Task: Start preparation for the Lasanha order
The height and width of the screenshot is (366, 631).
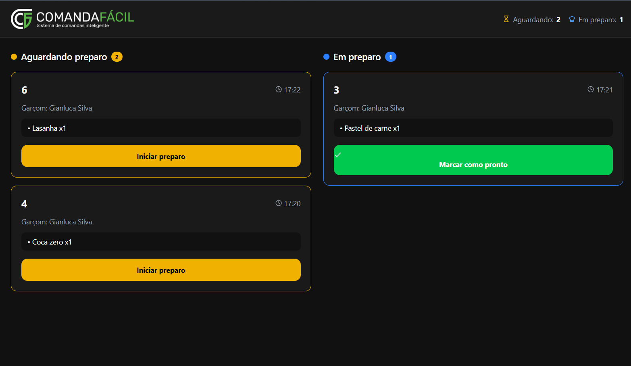Action: click(x=161, y=156)
